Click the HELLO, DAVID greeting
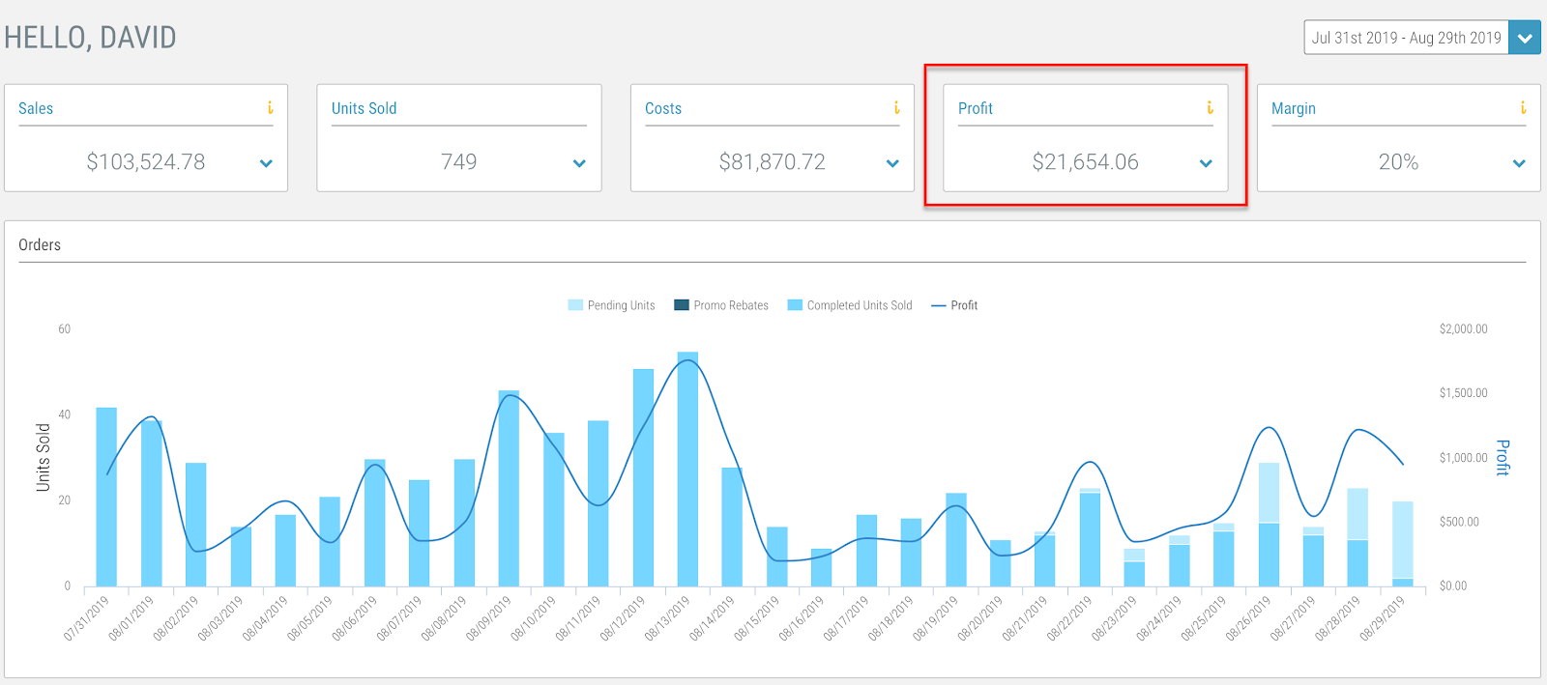The height and width of the screenshot is (685, 1547). click(x=90, y=38)
